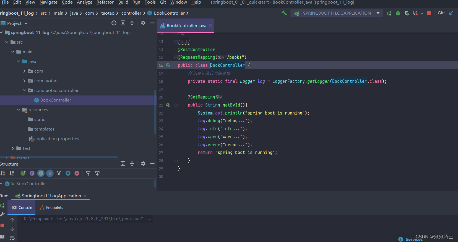Open the Tools menu
The width and height of the screenshot is (458, 242).
150,2
